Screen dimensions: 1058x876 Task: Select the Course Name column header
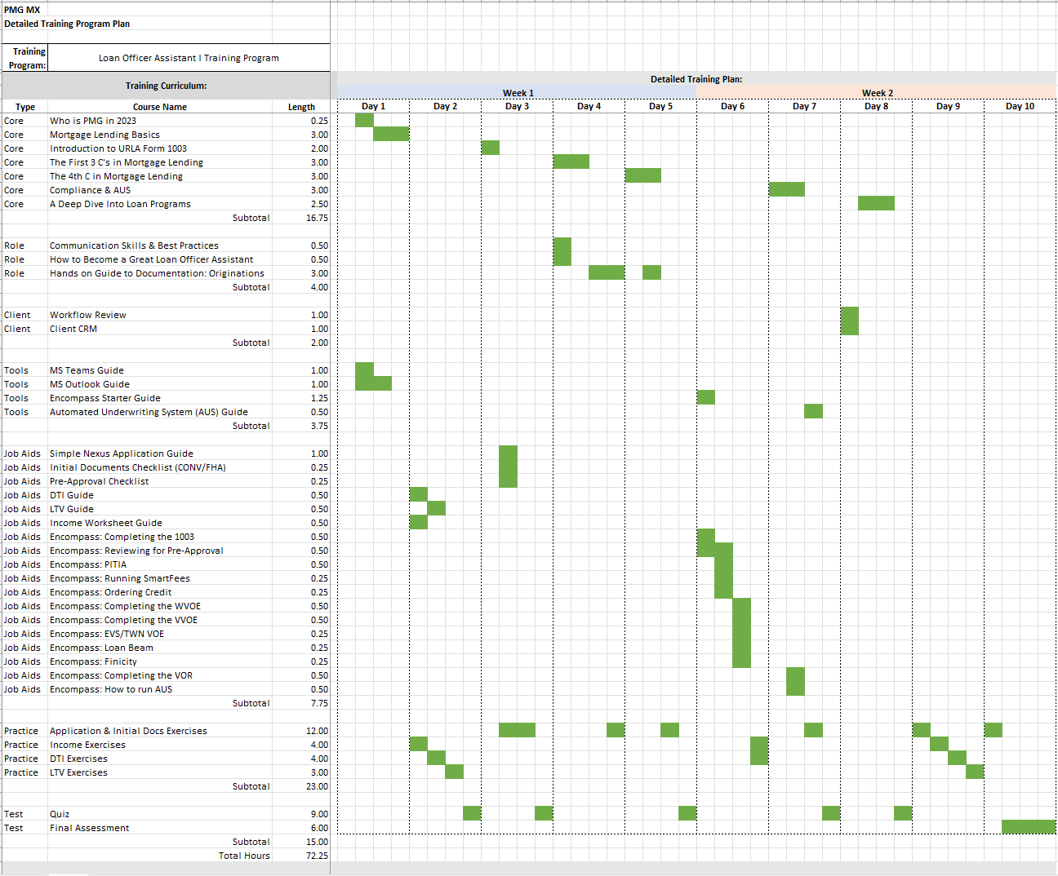160,107
